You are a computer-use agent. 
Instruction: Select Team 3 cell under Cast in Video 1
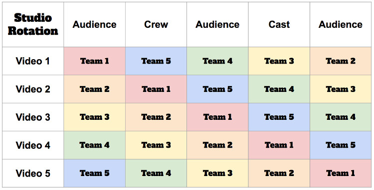coord(279,61)
